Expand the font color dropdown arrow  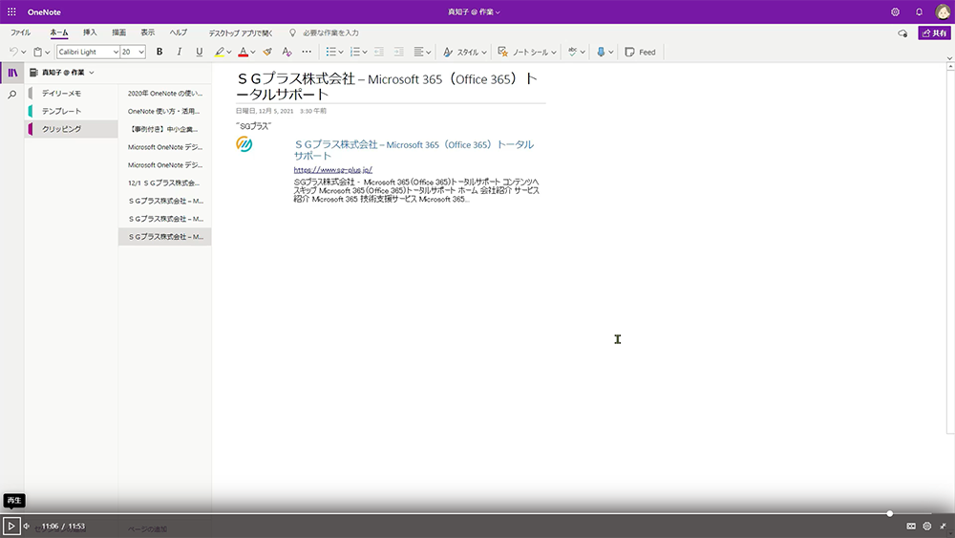tap(253, 52)
